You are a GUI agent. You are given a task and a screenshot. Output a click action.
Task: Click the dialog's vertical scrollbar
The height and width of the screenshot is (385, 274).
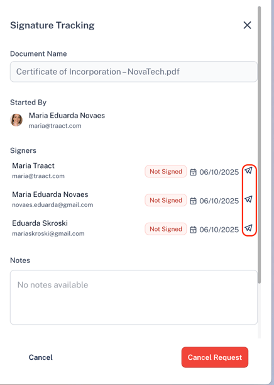(260, 145)
